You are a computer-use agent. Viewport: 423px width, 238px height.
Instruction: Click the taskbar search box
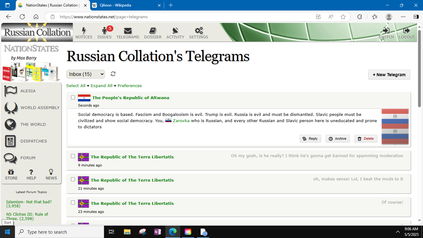point(59,232)
